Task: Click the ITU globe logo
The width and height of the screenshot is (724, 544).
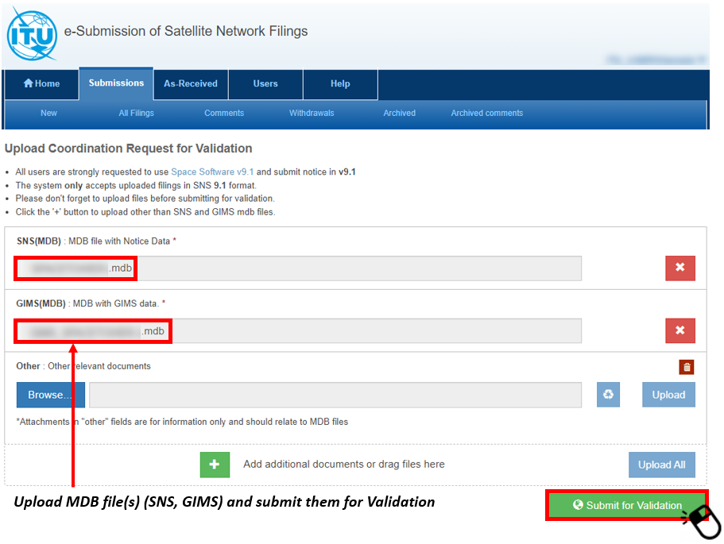Action: point(31,32)
